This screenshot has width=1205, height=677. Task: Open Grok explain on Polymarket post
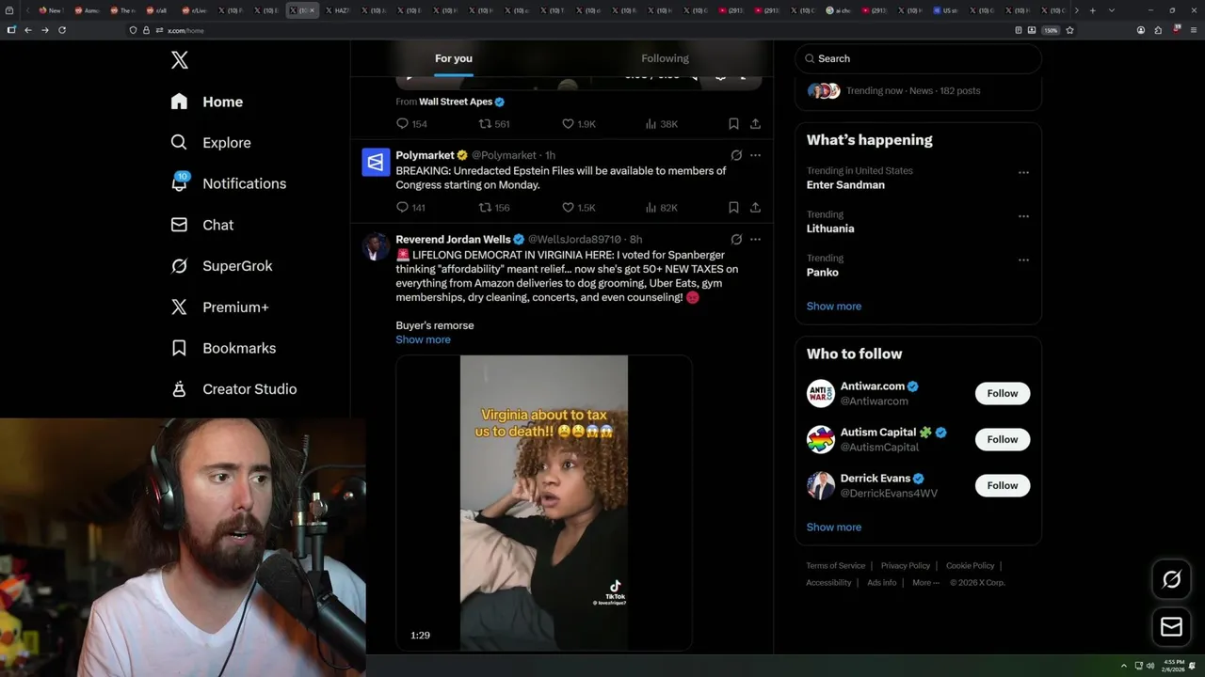[x=736, y=155]
